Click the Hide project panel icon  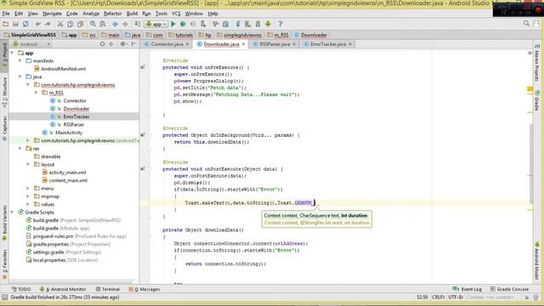[x=133, y=44]
